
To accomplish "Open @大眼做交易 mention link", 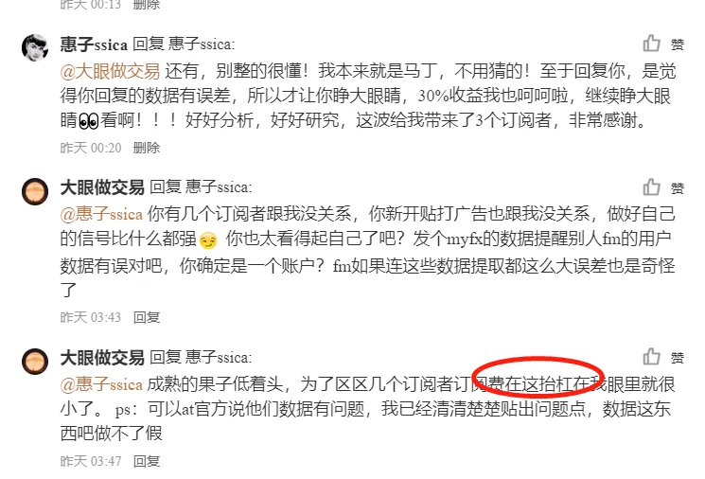I will 110,71.
